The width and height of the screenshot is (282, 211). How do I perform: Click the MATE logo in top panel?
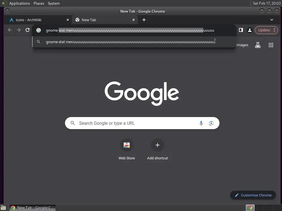pos(5,3)
